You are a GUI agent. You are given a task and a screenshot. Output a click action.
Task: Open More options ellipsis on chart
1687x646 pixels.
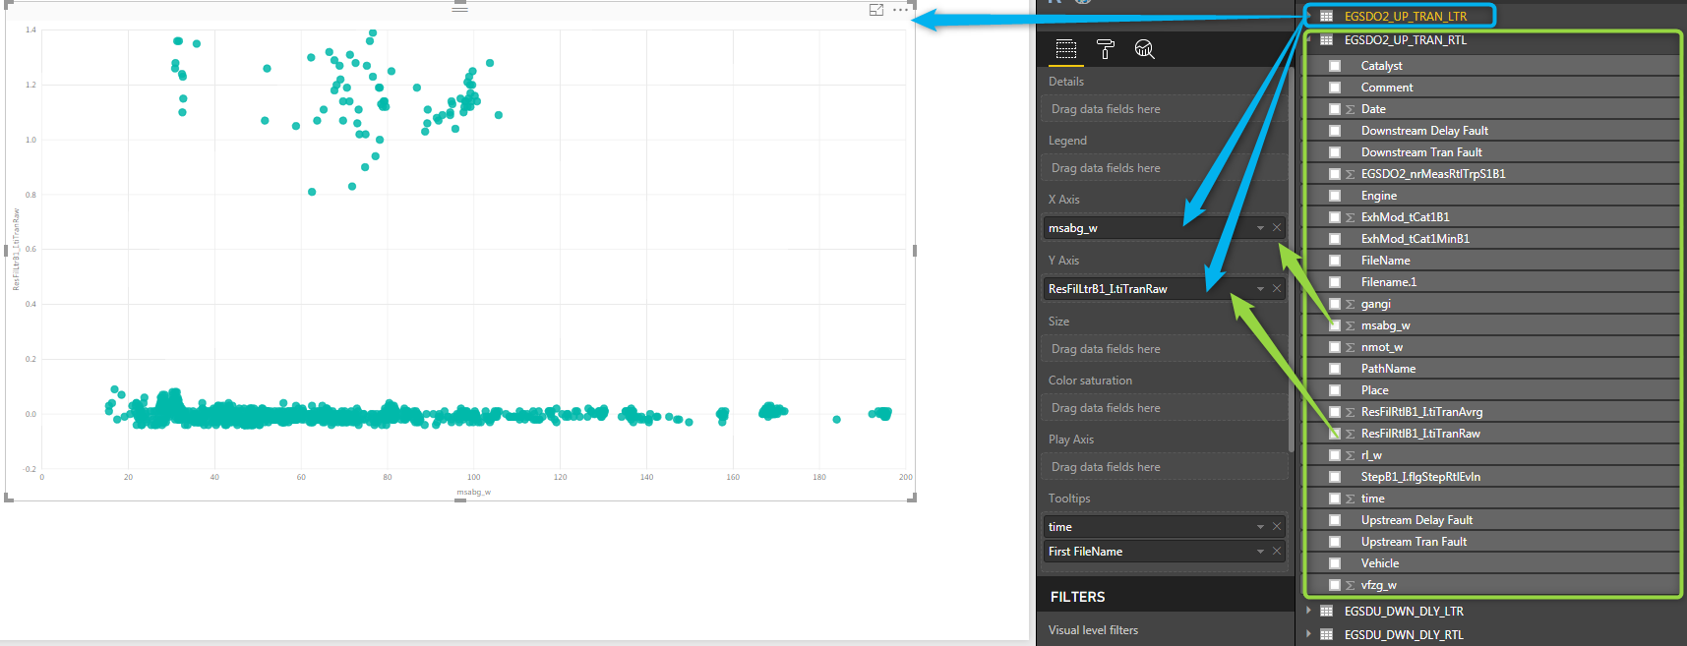900,10
